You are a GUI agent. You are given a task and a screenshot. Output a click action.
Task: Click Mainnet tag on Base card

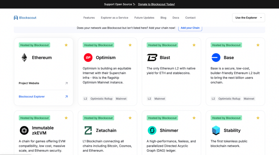[249, 99]
